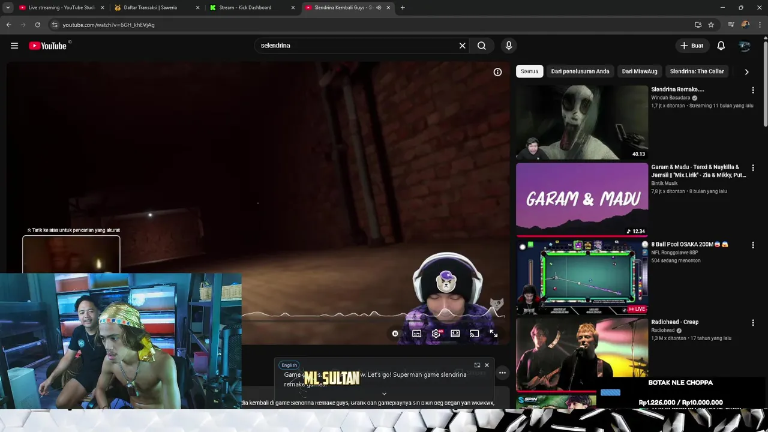Image resolution: width=768 pixels, height=432 pixels.
Task: Mute audio on Slendrina Kembali tab
Action: click(379, 8)
